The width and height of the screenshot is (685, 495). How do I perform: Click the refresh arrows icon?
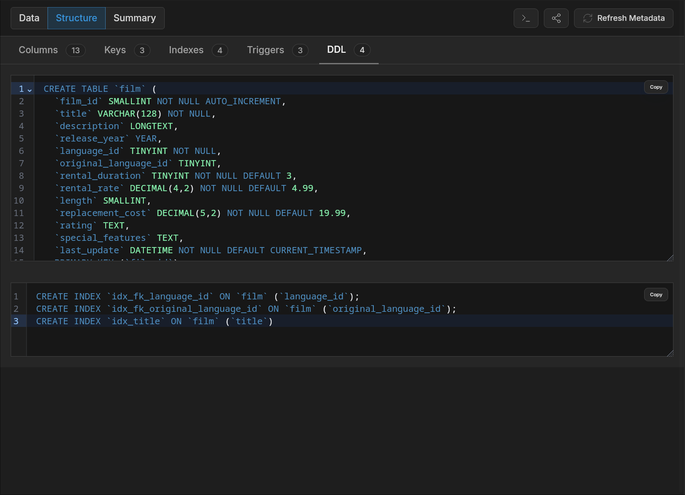click(587, 18)
